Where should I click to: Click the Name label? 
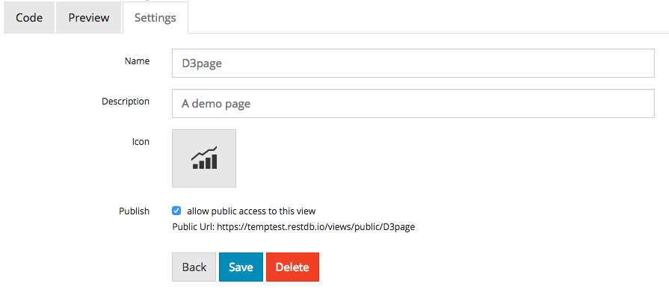[x=137, y=61]
